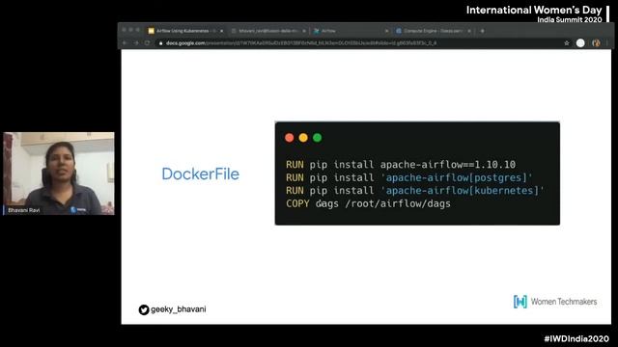Image resolution: width=618 pixels, height=347 pixels.
Task: Close the Airflow Using Kubernetes tab
Action: [221, 31]
